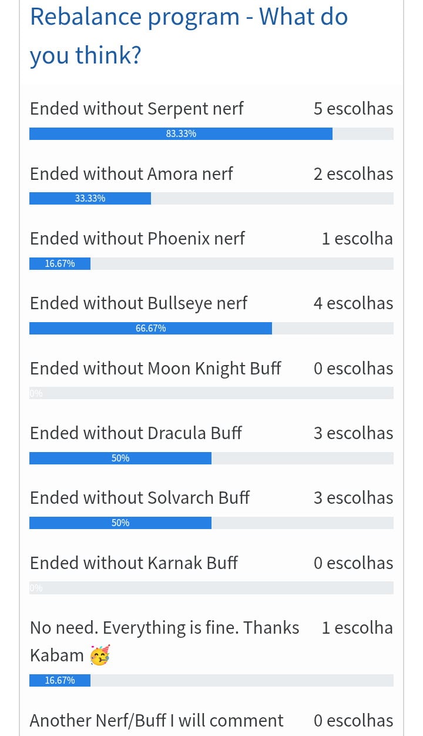Viewport: 423px width, 736px height.
Task: Click the 33.33% Amora nerf result bar
Action: tap(90, 199)
